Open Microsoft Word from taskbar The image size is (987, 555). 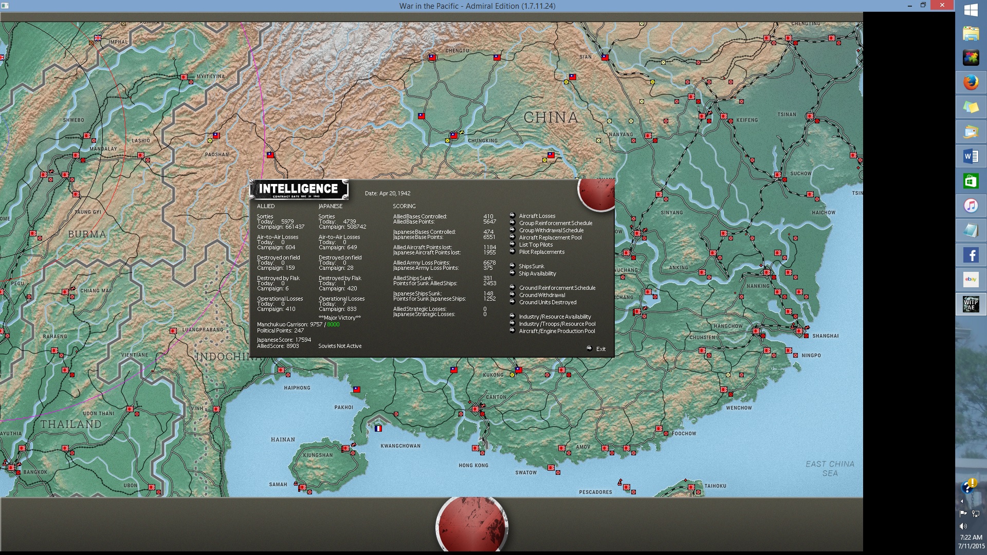(x=971, y=156)
